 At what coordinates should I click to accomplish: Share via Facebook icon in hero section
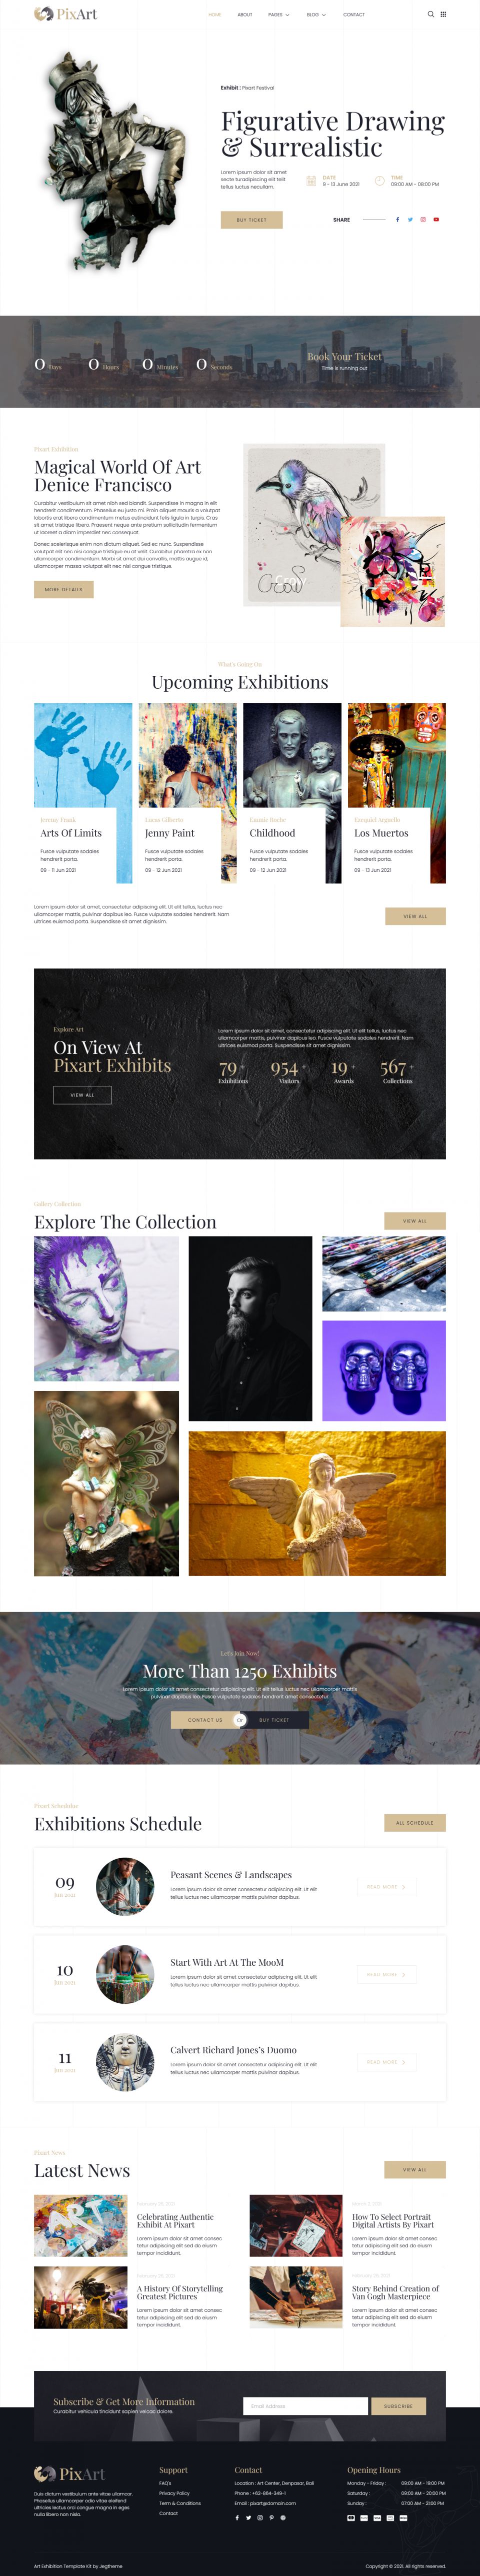click(397, 219)
